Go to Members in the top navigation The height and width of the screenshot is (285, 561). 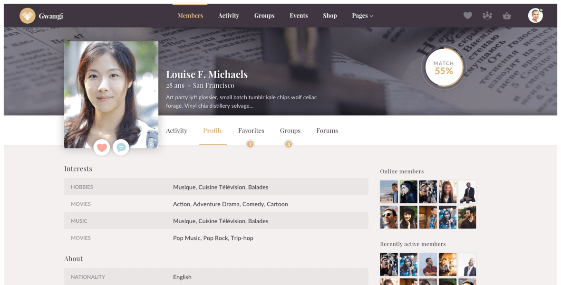(x=190, y=16)
